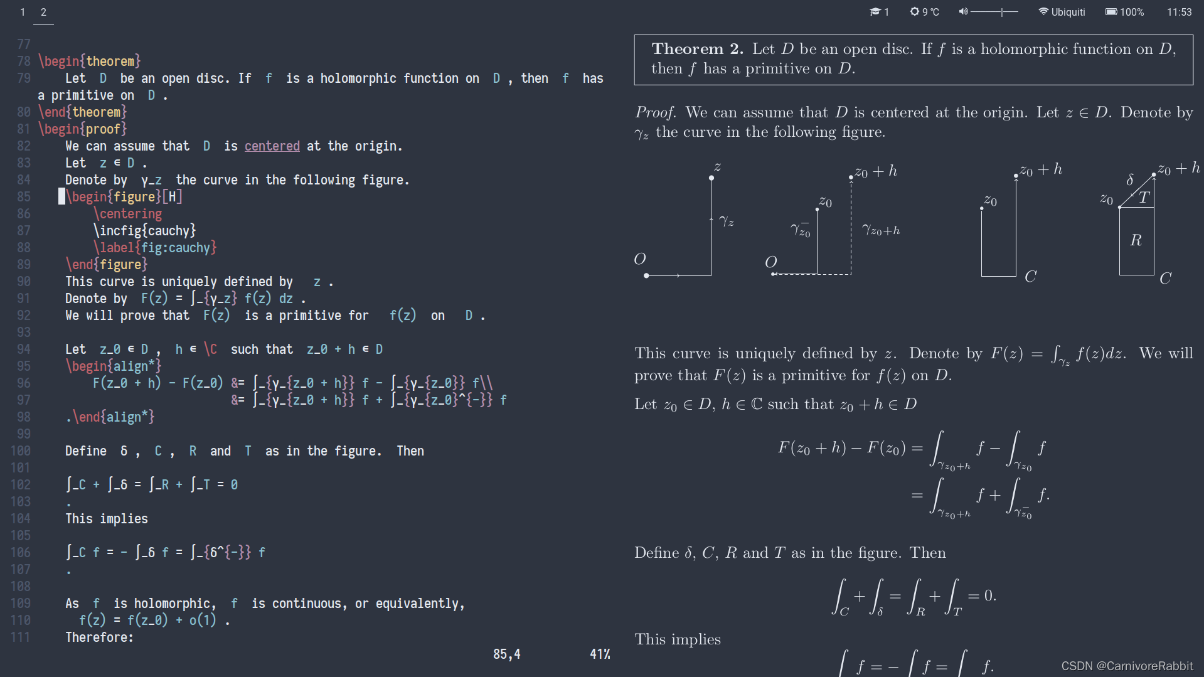Click line number 85 in the gutter
This screenshot has width=1204, height=677.
(24, 196)
